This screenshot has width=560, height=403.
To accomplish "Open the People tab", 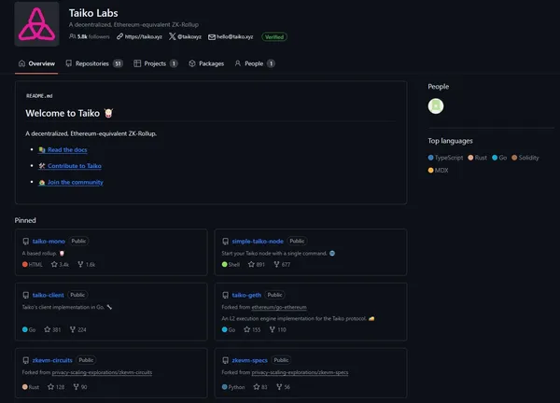I will tap(255, 63).
